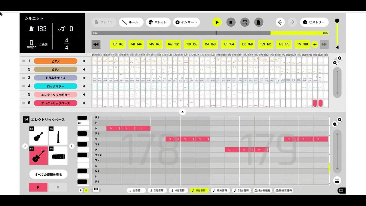The width and height of the screenshot is (366, 206).
Task: Mute the ロックギター track
Action: click(84, 86)
